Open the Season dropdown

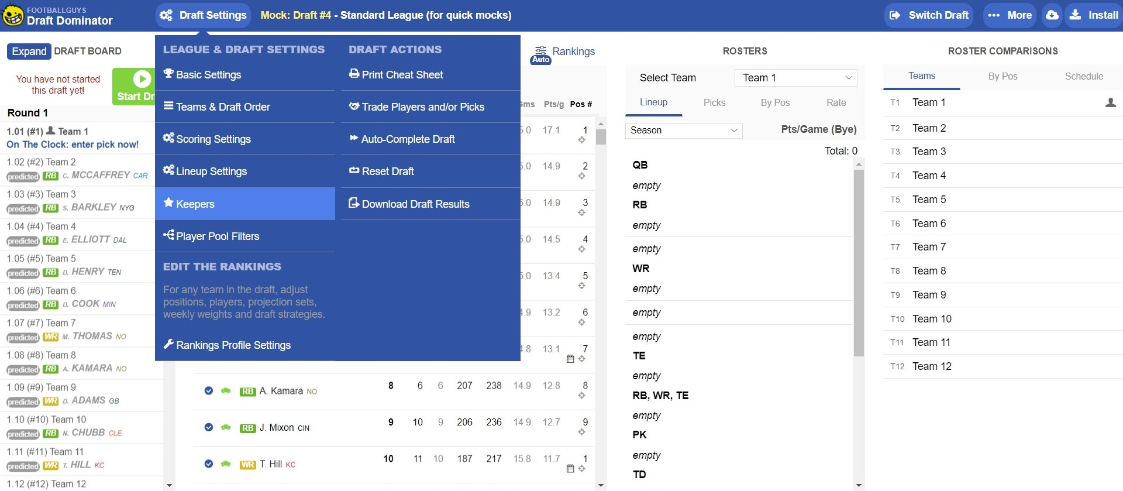pos(683,131)
